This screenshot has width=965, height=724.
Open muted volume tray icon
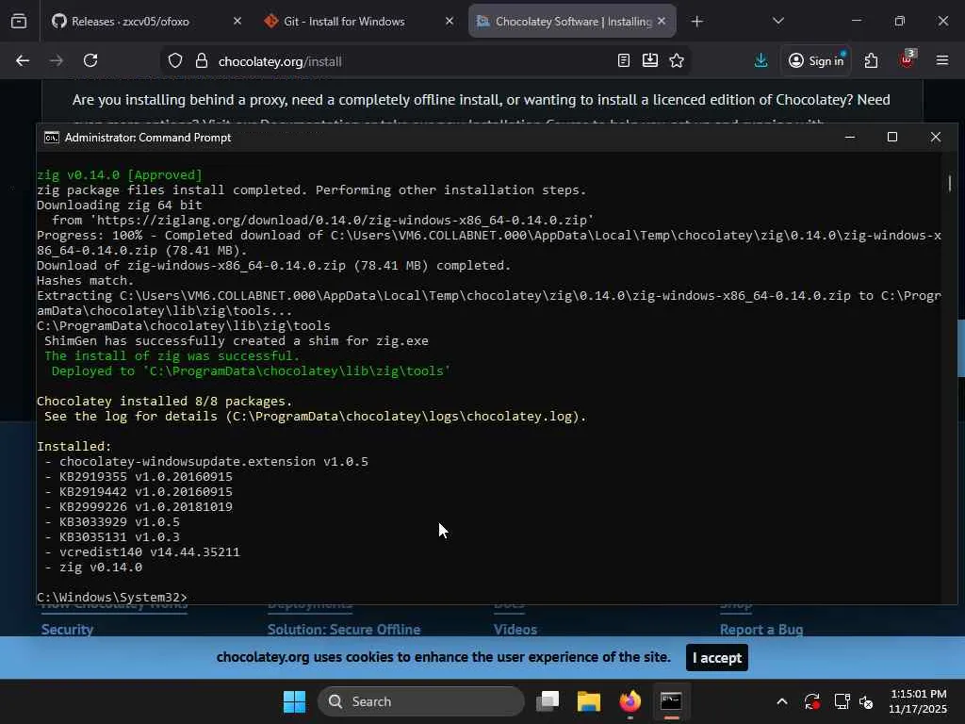pos(867,701)
